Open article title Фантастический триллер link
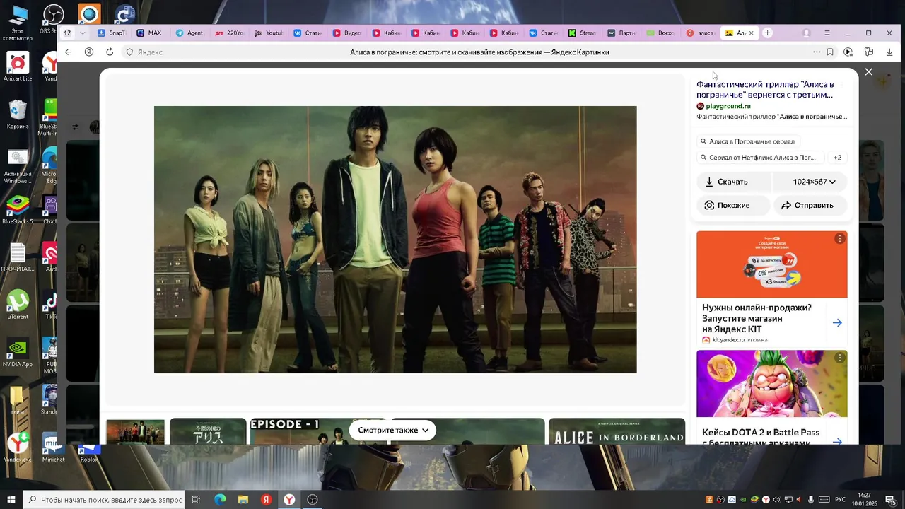This screenshot has height=509, width=905. click(765, 89)
